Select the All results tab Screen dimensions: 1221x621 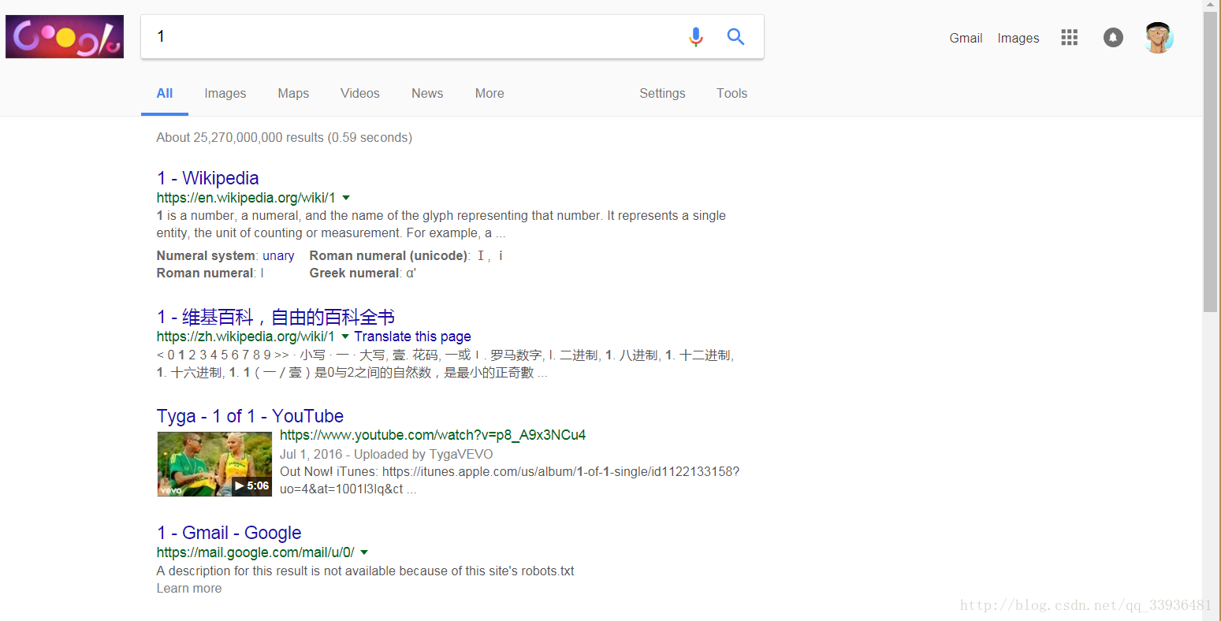164,93
